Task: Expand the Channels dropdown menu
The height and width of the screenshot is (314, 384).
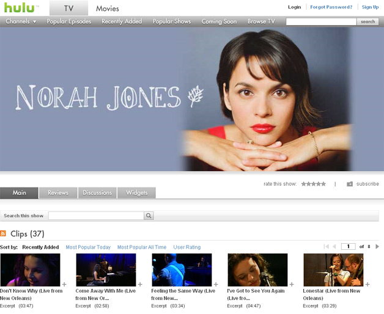Action: click(x=21, y=21)
